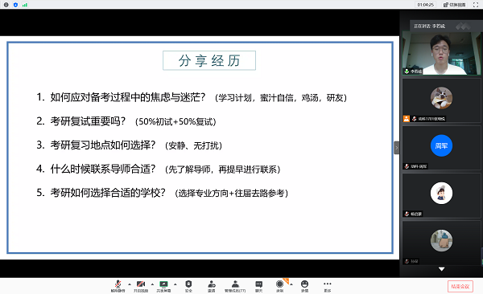Select the cat avatar participant tile
483x294 pixels.
point(441,100)
